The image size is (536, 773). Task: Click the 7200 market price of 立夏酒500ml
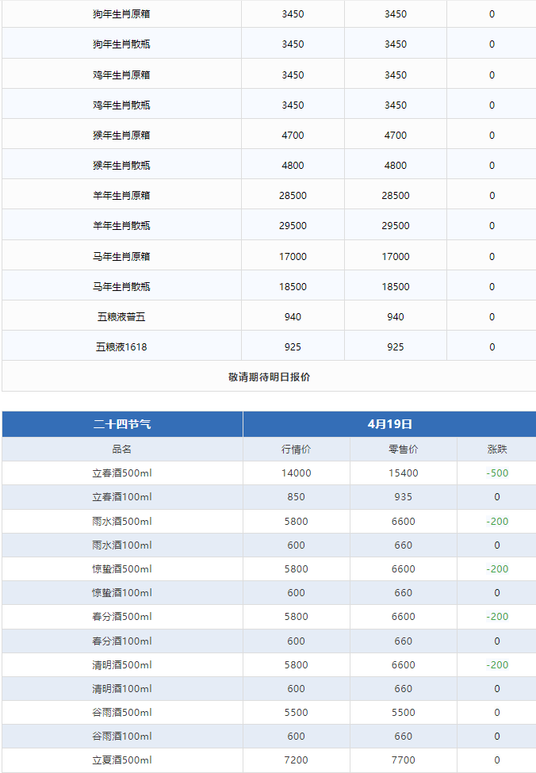tap(297, 760)
